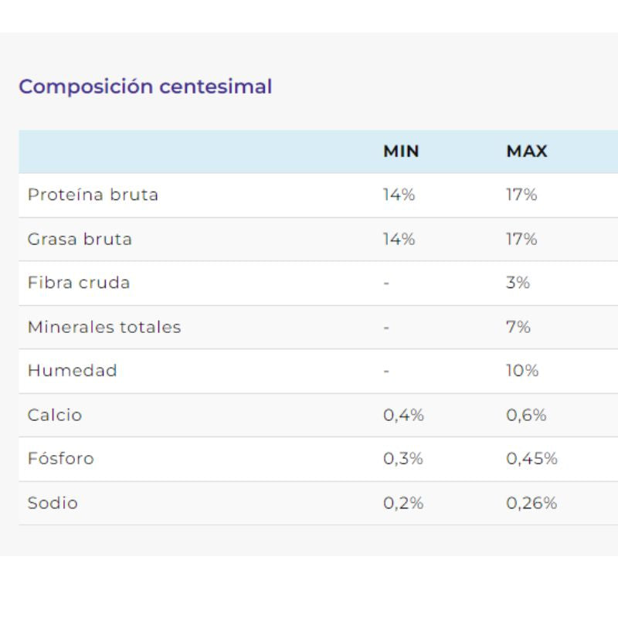
Task: Select Sodio's 0,26% maximum value
Action: (x=531, y=503)
